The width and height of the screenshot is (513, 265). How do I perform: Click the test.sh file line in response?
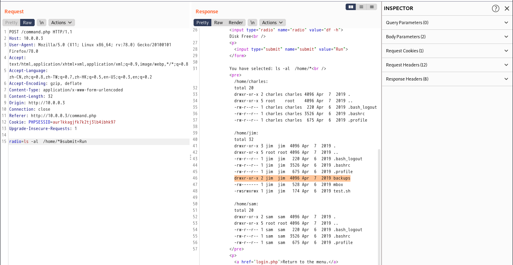(x=292, y=191)
